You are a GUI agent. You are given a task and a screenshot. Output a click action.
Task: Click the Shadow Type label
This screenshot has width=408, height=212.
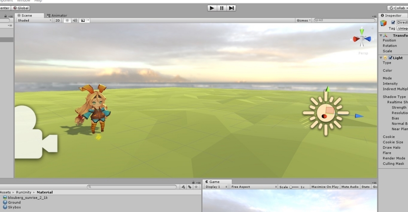(394, 96)
